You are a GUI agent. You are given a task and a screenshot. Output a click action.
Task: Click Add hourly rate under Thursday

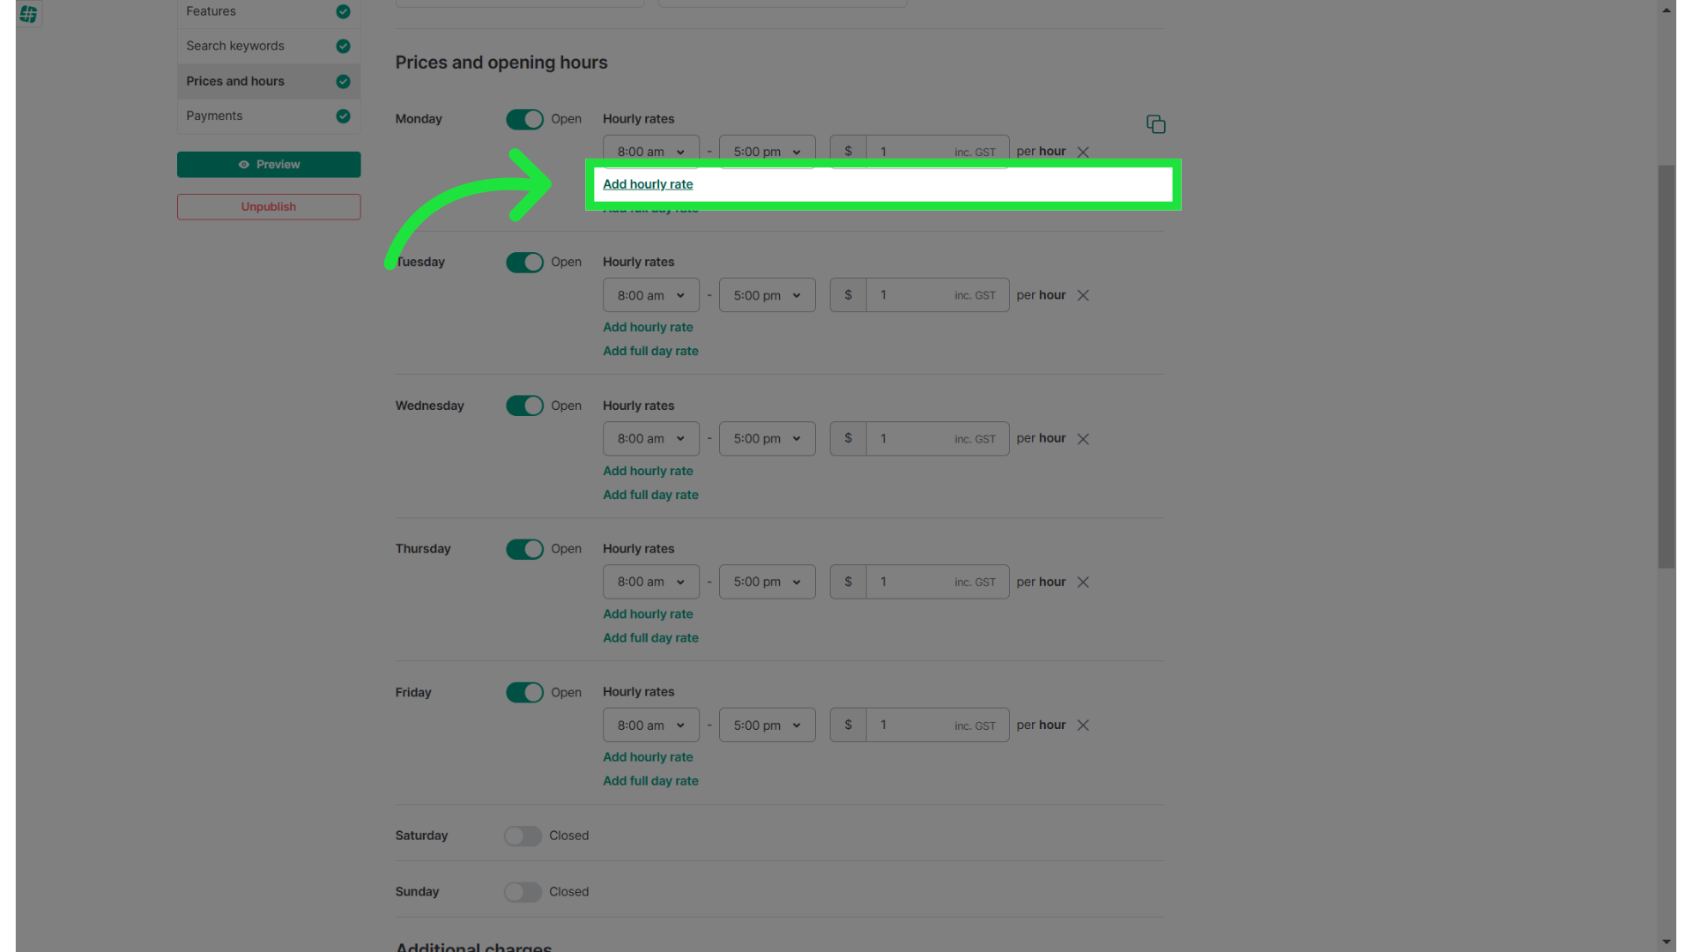coord(648,614)
